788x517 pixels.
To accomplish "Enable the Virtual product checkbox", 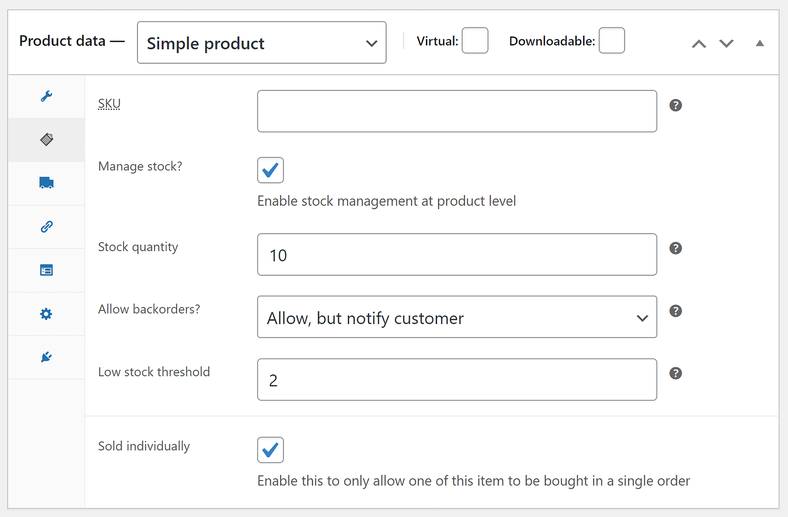I will point(475,41).
